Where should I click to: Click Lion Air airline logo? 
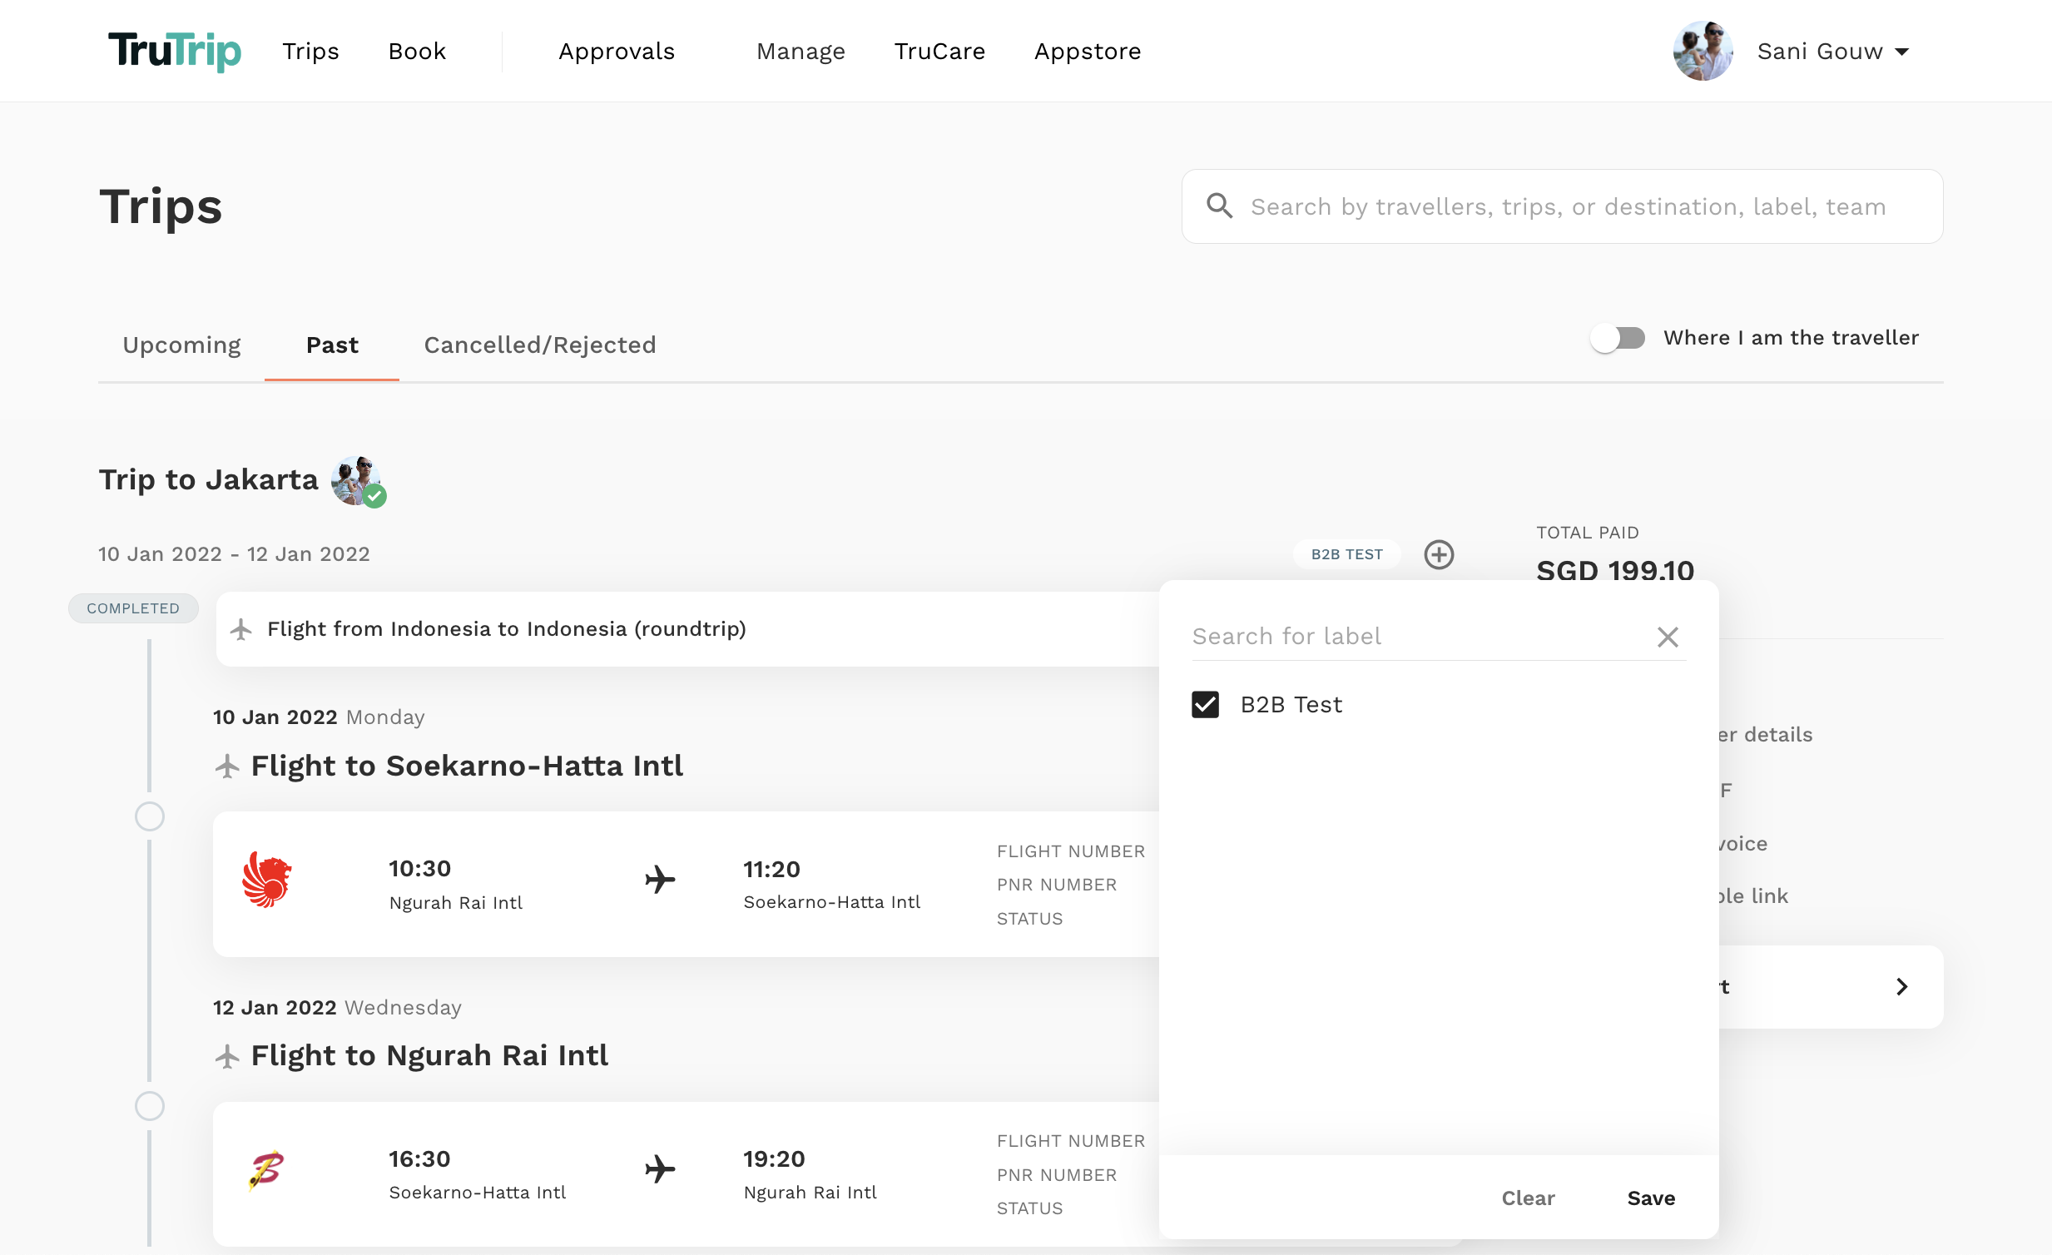pyautogui.click(x=266, y=880)
